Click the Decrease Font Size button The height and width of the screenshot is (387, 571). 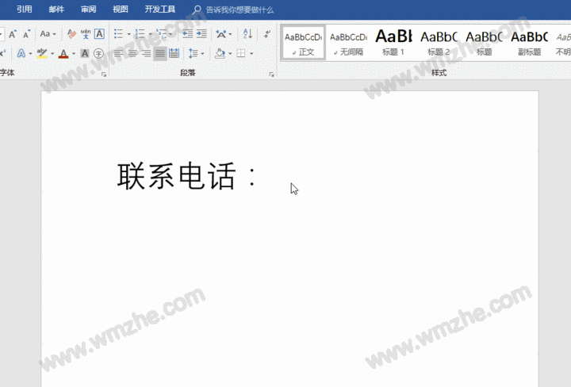pos(26,34)
